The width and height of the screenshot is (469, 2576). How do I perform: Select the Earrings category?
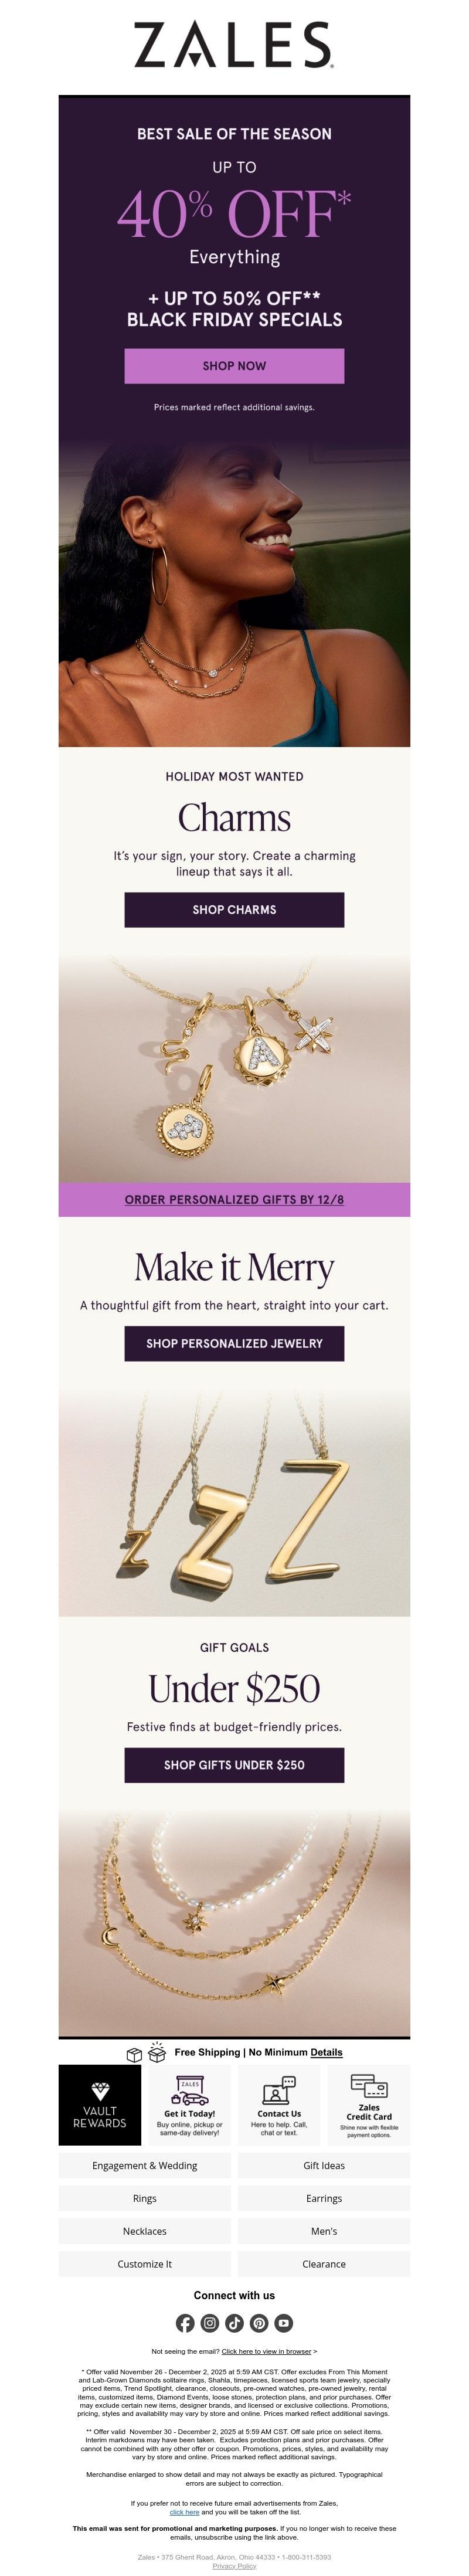coord(324,2198)
